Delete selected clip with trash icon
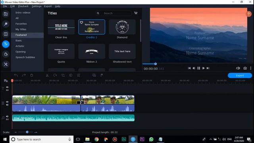 click(32, 75)
